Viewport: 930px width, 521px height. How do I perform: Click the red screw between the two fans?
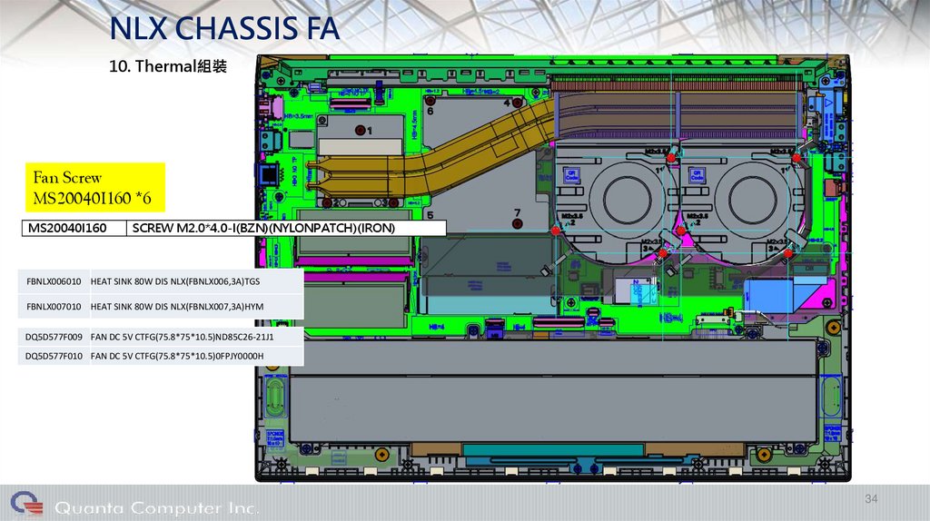[x=681, y=230]
